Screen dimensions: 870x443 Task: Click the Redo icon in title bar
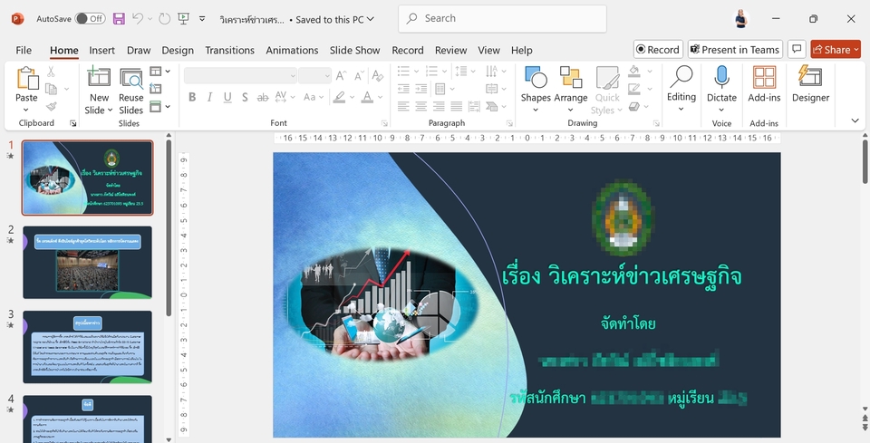point(165,19)
